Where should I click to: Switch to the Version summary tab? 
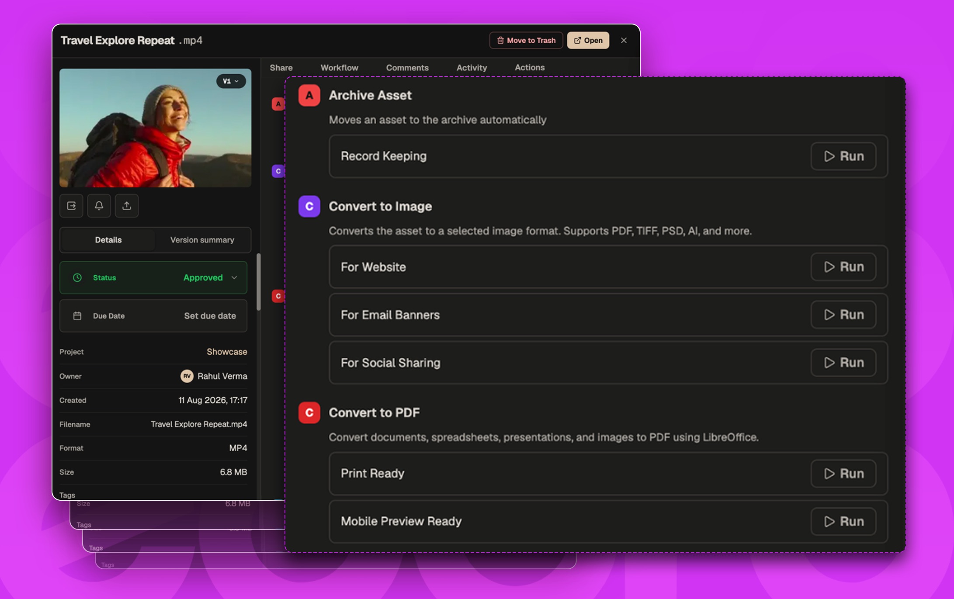202,240
